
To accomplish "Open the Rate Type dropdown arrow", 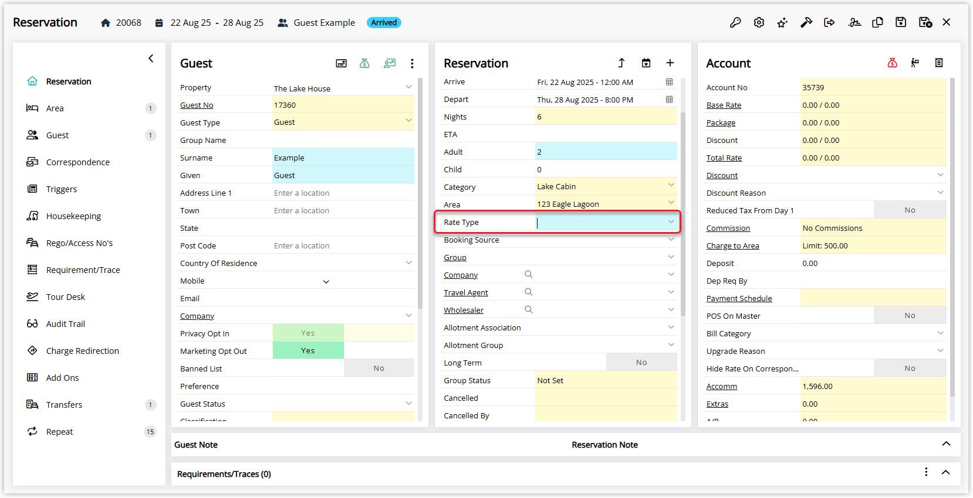I will pos(671,221).
